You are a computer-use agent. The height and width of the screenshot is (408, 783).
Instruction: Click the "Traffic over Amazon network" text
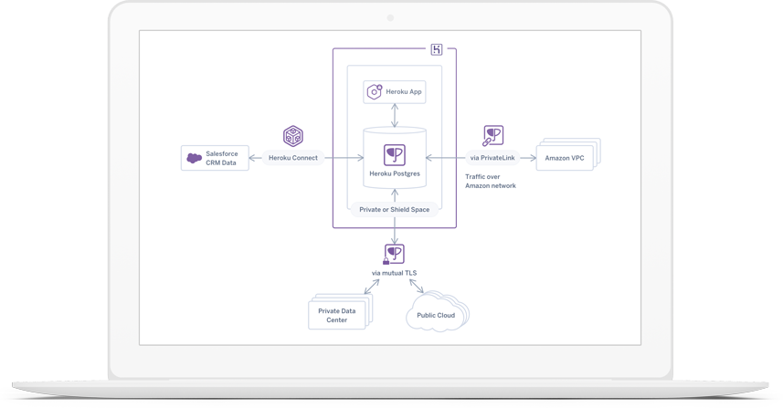[x=491, y=181]
